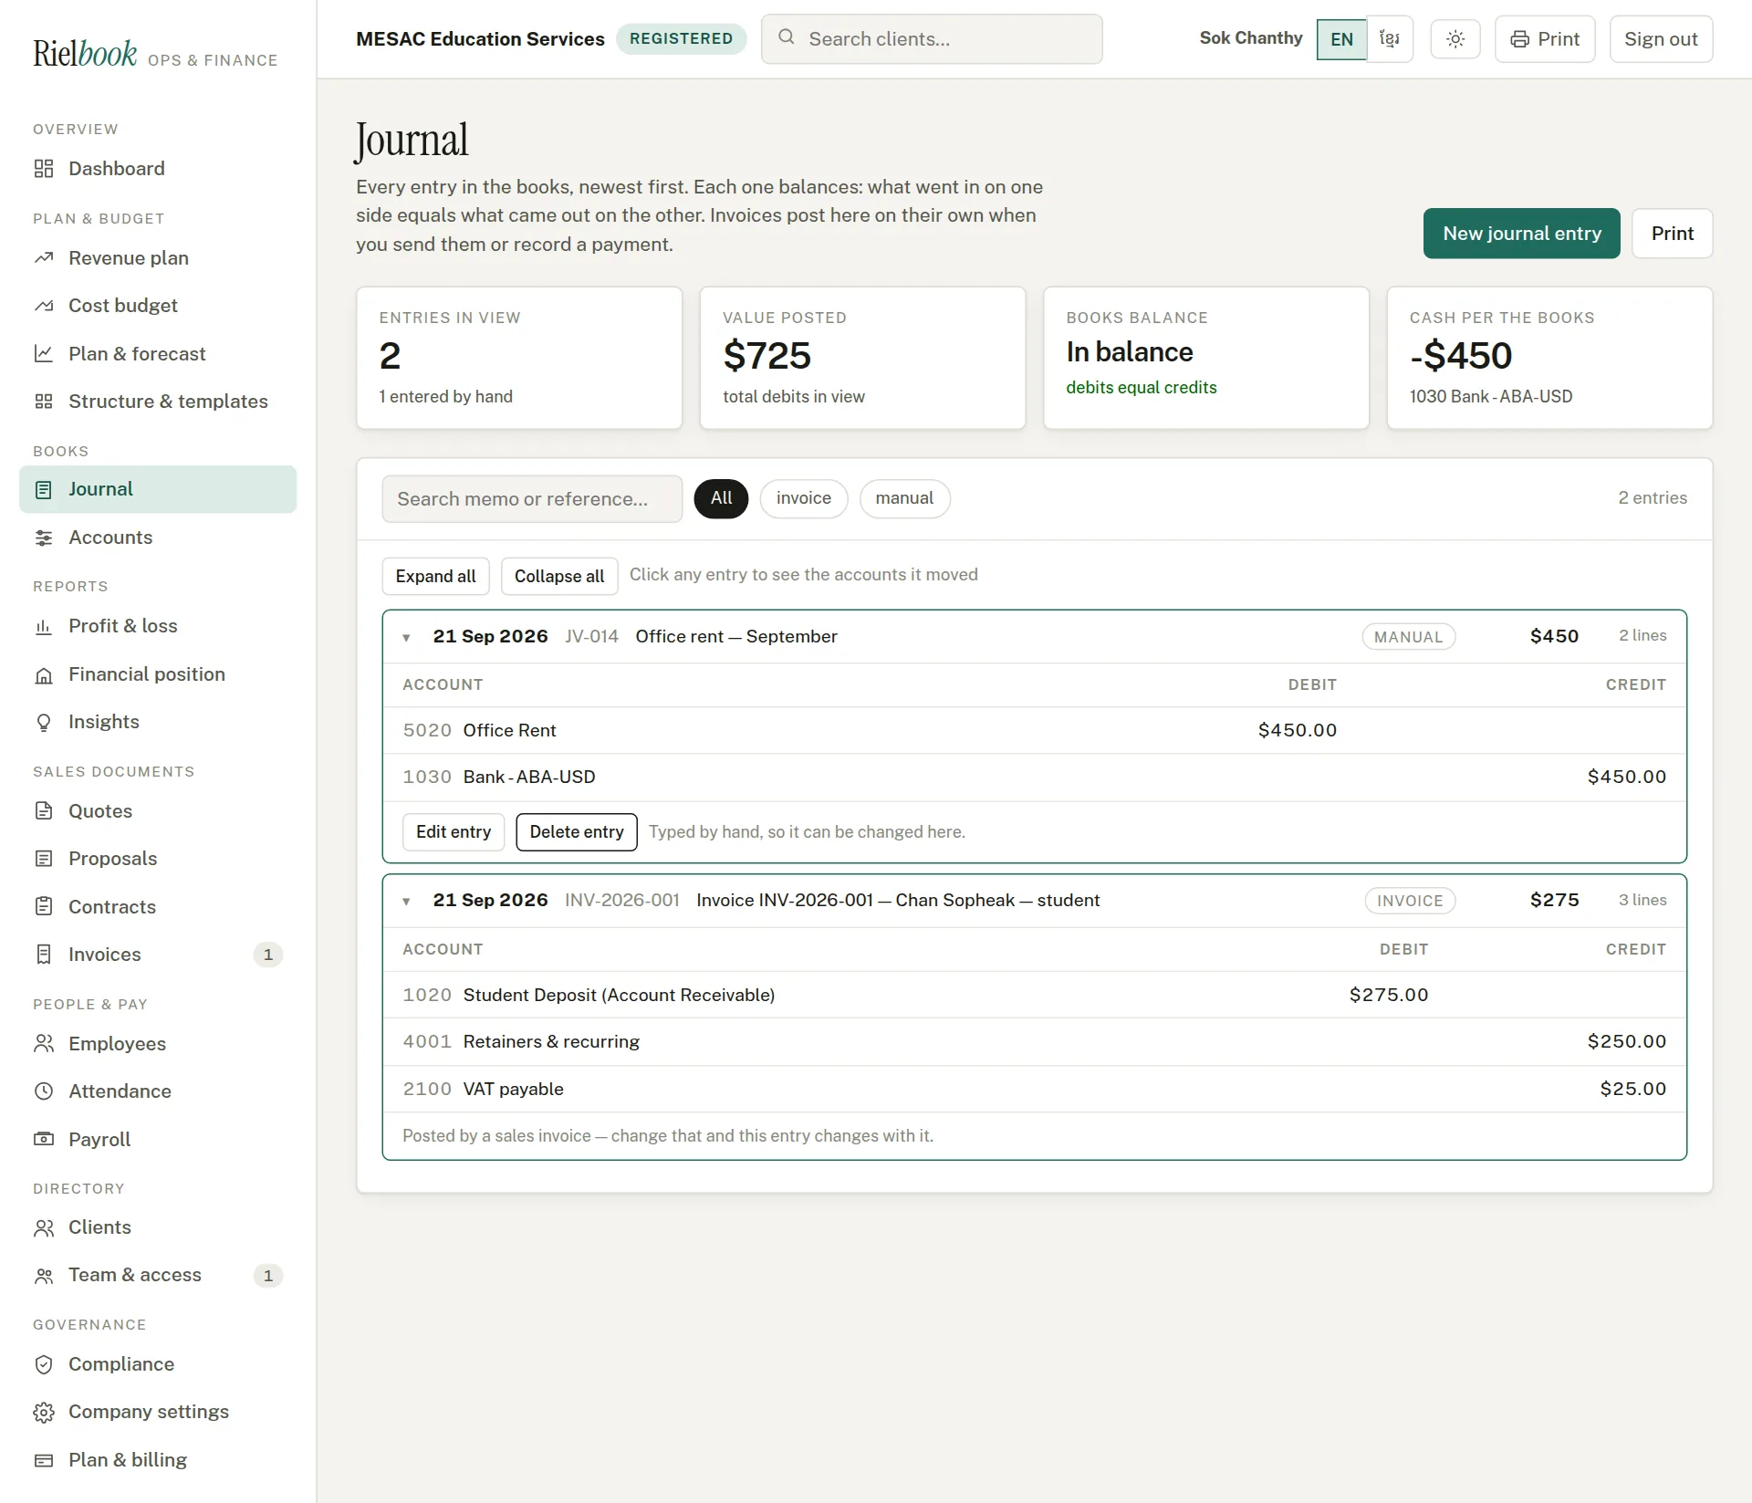Collapse the JV-014 Office rent entry
This screenshot has width=1752, height=1503.
tap(407, 637)
